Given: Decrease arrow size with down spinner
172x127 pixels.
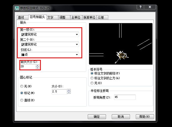Looking at the screenshot, I should (x=37, y=68).
